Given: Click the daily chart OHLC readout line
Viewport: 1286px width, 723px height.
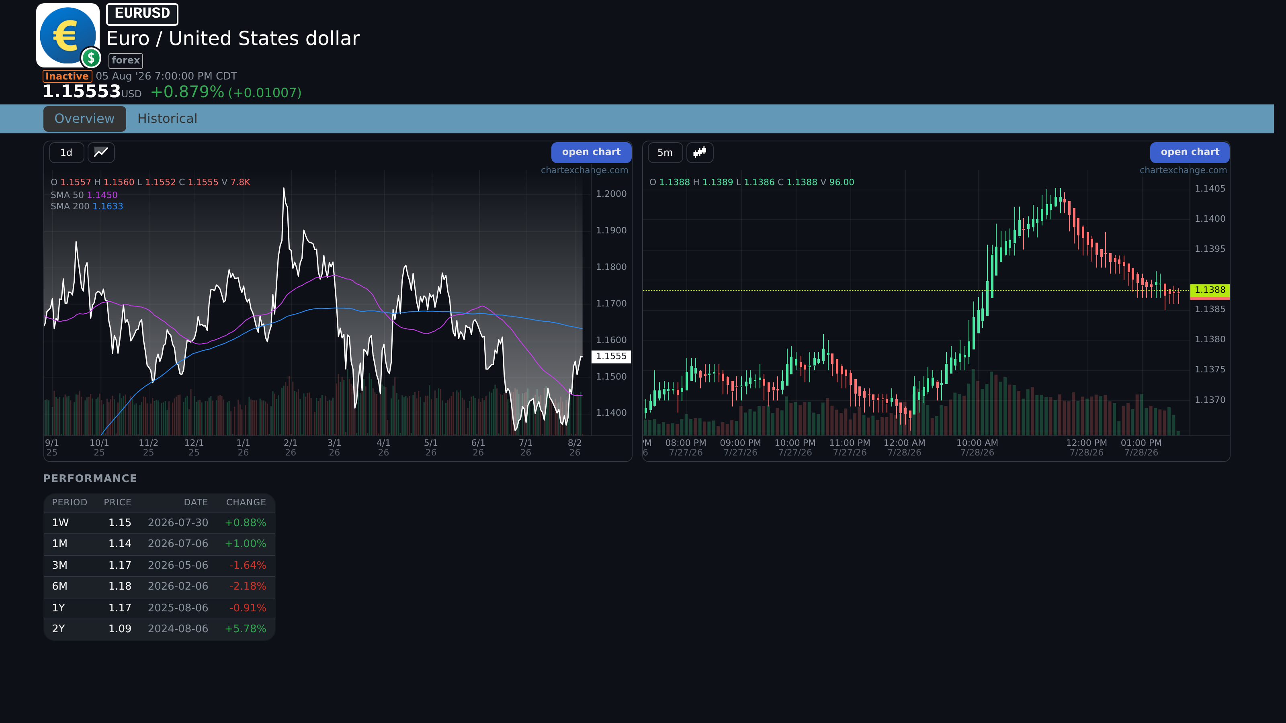Looking at the screenshot, I should click(150, 182).
